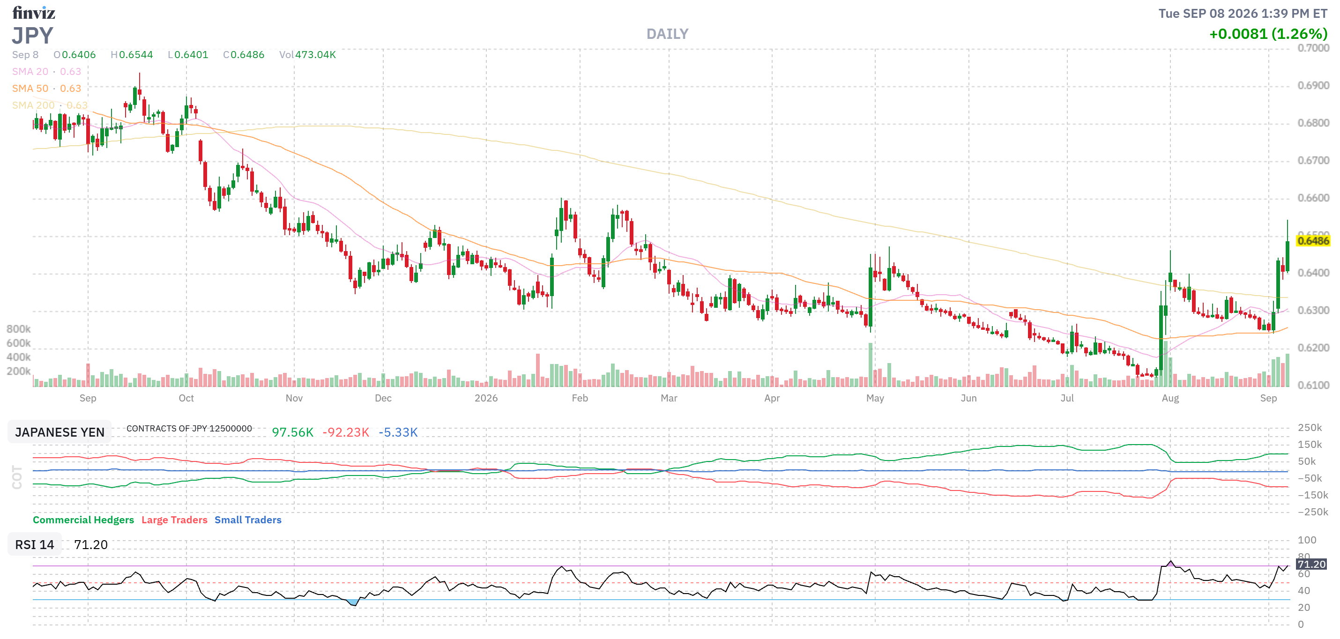Click the 800k volume axis label
This screenshot has width=1340, height=639.
click(x=19, y=329)
